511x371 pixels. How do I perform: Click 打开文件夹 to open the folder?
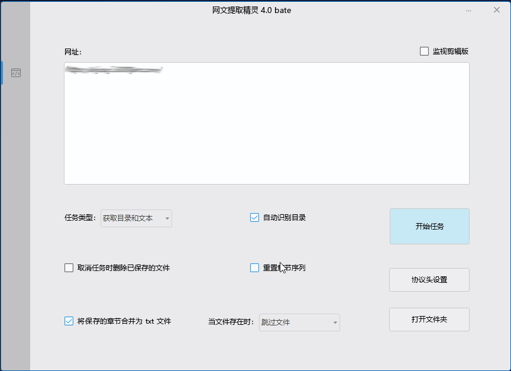tap(429, 319)
